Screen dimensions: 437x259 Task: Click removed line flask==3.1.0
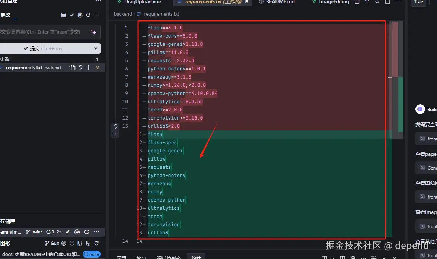pos(165,28)
